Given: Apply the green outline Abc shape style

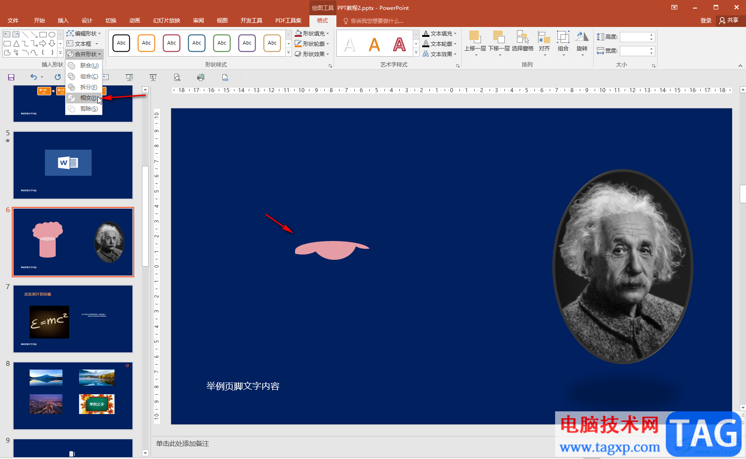Looking at the screenshot, I should pos(222,43).
